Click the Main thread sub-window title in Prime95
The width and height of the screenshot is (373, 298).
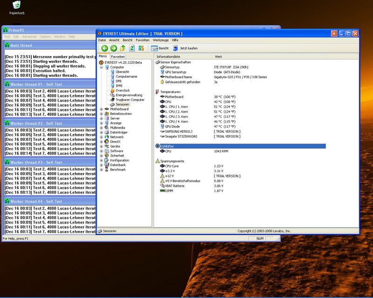click(x=50, y=45)
